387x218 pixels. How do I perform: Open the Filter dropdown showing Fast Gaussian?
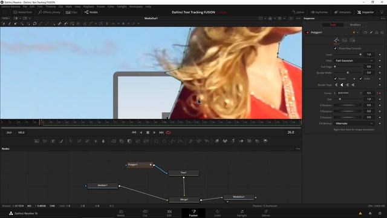click(354, 61)
